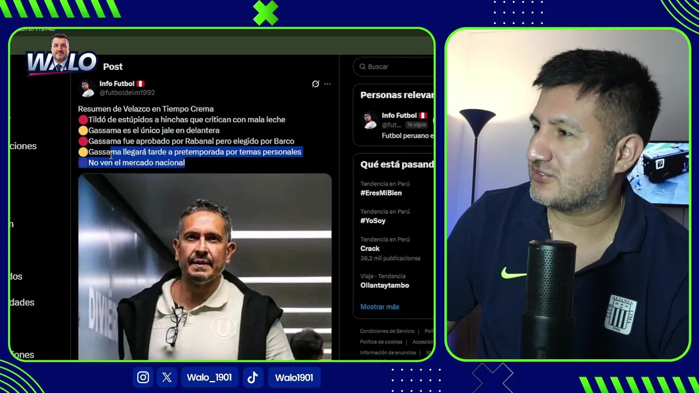Open the Ollantaytambo travel trend
This screenshot has height=393, width=699.
[x=384, y=285]
